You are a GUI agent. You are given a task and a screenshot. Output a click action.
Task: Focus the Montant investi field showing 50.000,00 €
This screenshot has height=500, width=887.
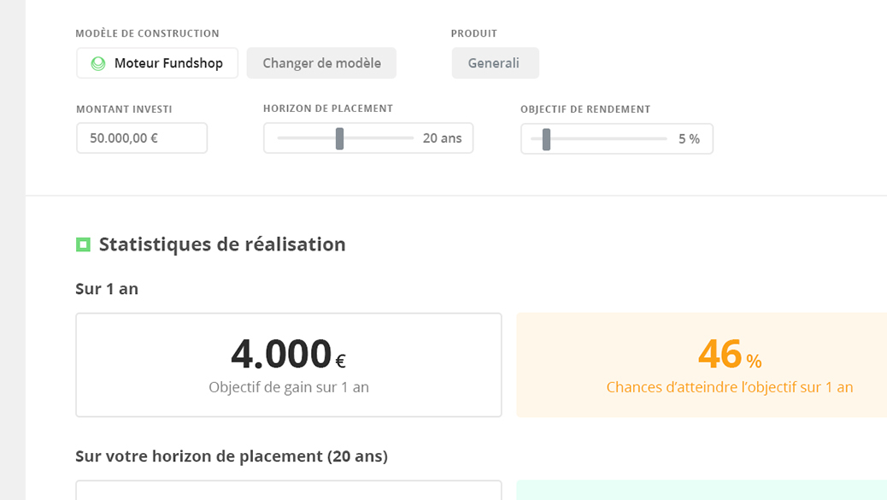coord(142,138)
